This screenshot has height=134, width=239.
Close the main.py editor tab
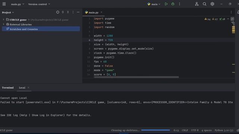(101, 12)
